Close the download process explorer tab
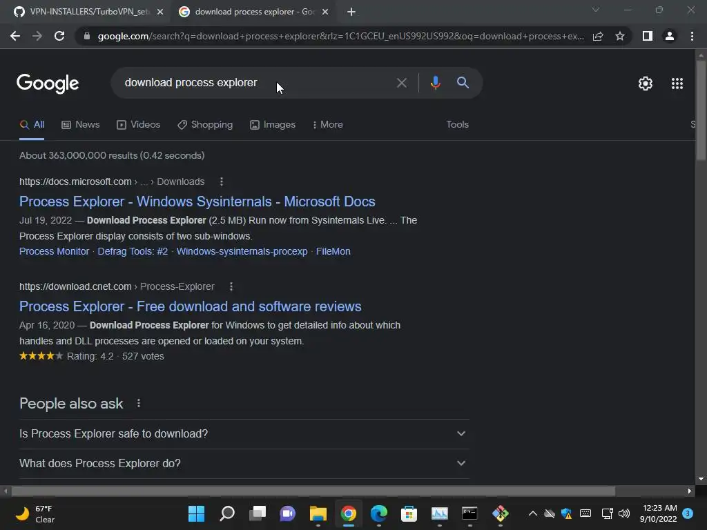The width and height of the screenshot is (707, 530). 325,12
